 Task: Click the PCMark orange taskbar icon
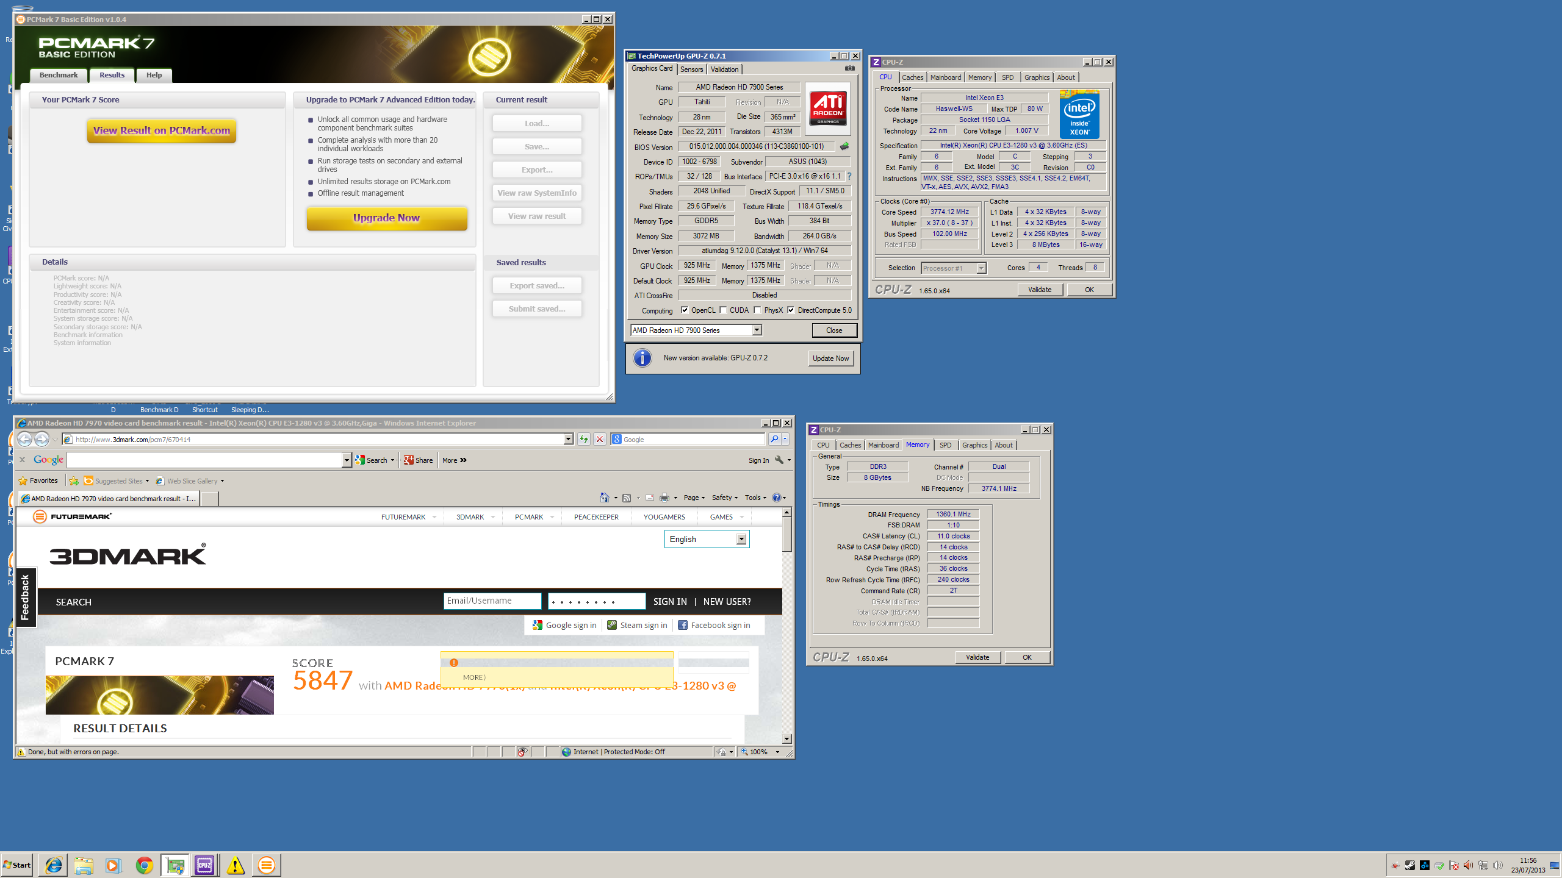(266, 865)
